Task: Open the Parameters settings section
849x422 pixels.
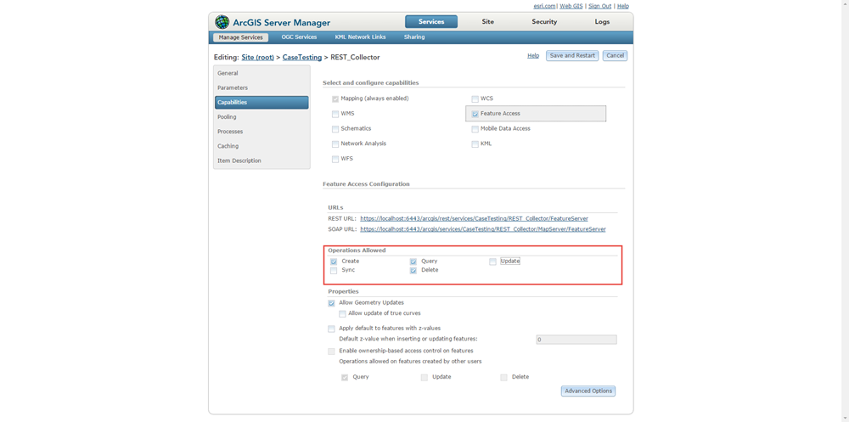Action: 261,87
